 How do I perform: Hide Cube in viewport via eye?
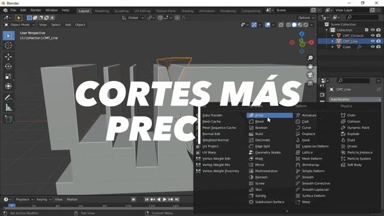tap(373, 47)
